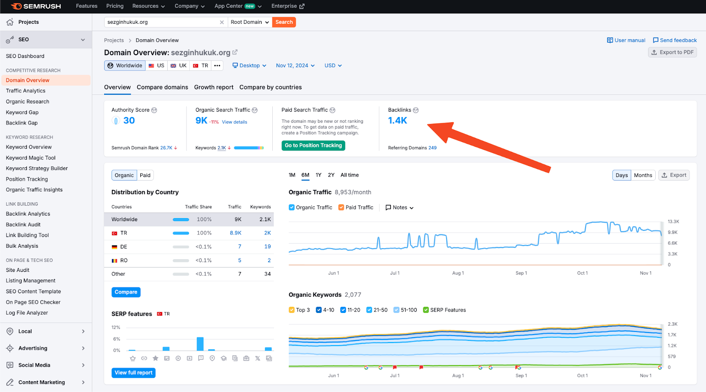
Task: Click Worldwide traffic share bar
Action: 181,219
